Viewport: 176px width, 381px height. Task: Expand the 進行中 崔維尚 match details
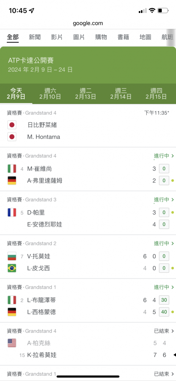click(x=164, y=156)
